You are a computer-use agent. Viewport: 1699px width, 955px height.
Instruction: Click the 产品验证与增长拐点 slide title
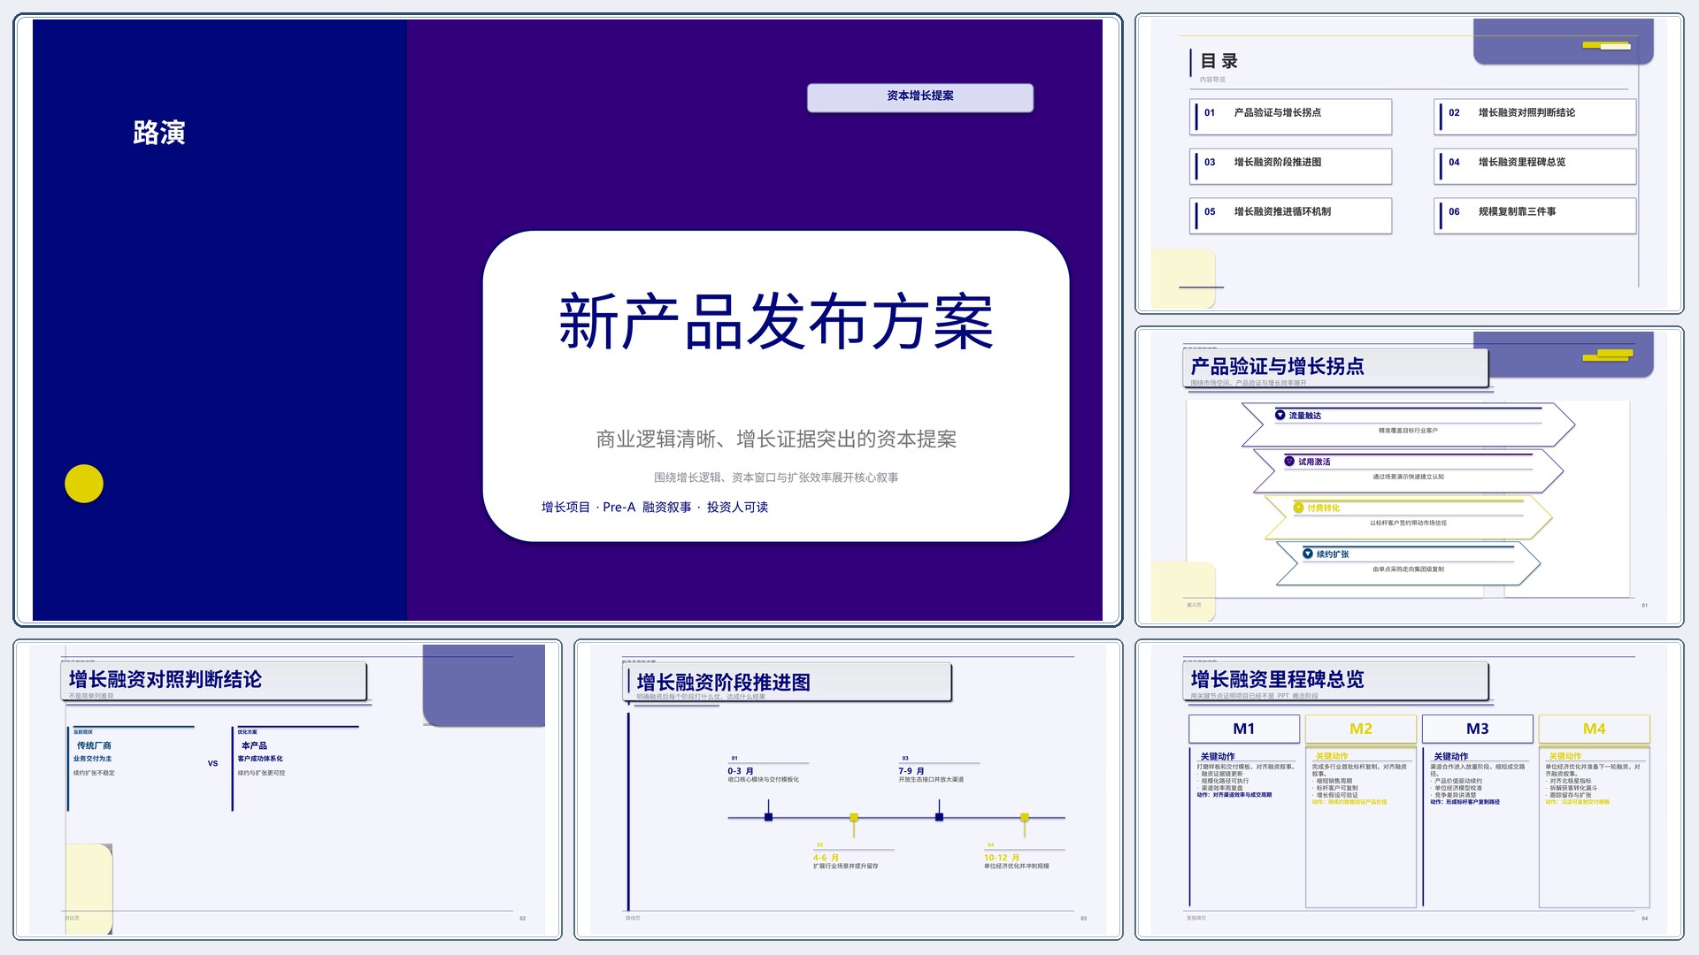point(1277,366)
